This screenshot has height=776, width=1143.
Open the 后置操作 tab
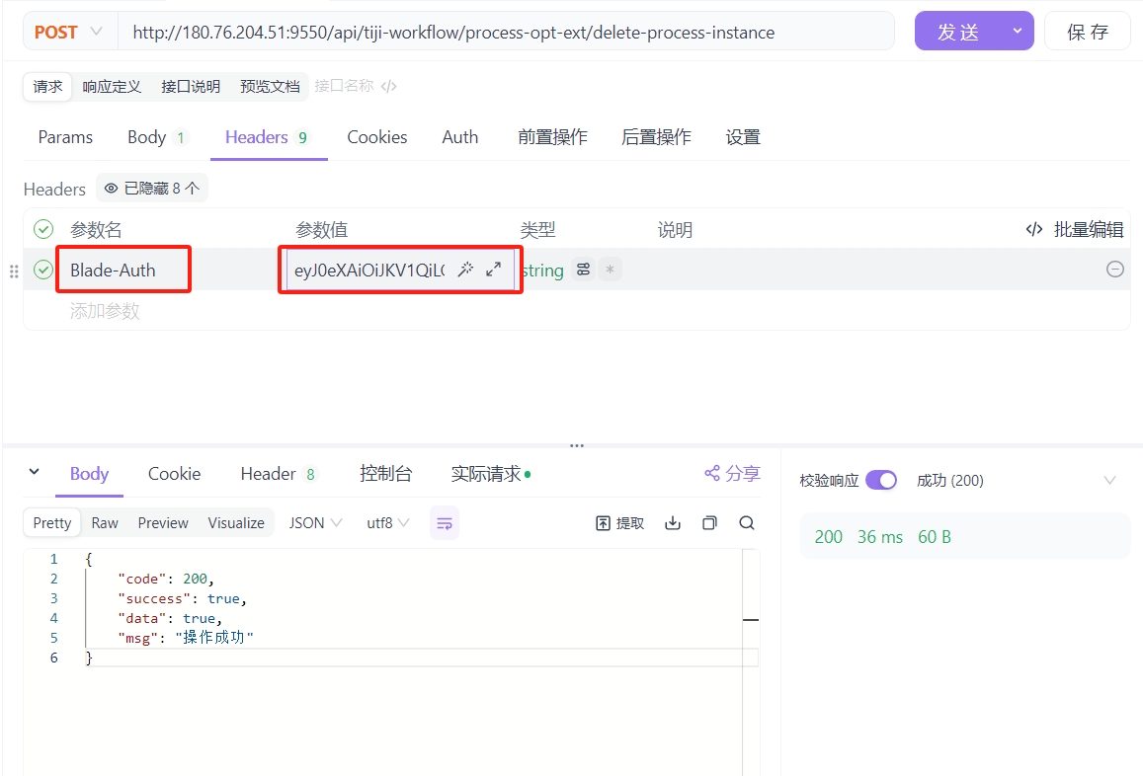[656, 137]
